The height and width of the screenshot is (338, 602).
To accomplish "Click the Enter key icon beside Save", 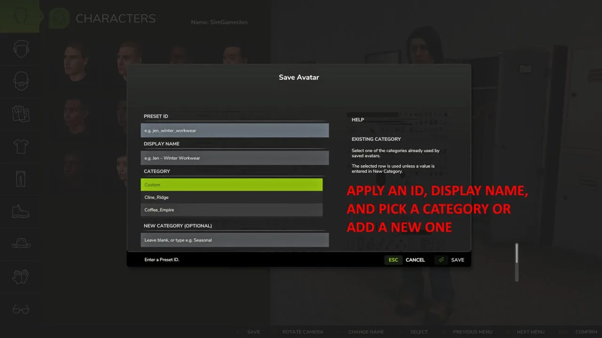I will coord(441,260).
